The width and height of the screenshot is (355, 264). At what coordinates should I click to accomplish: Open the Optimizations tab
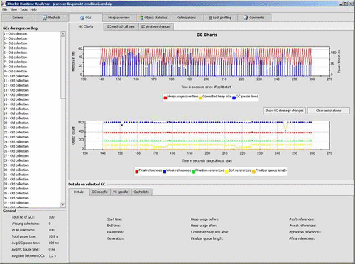(x=186, y=18)
